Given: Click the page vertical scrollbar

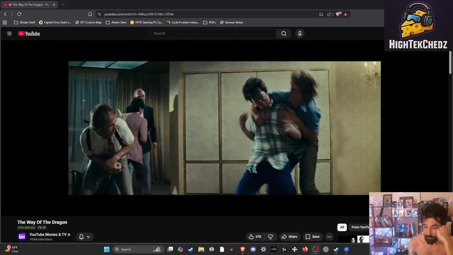Looking at the screenshot, I should click(450, 63).
